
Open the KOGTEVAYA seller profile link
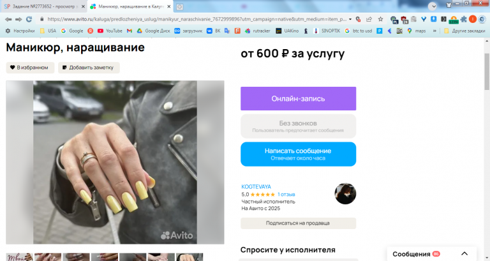(256, 186)
